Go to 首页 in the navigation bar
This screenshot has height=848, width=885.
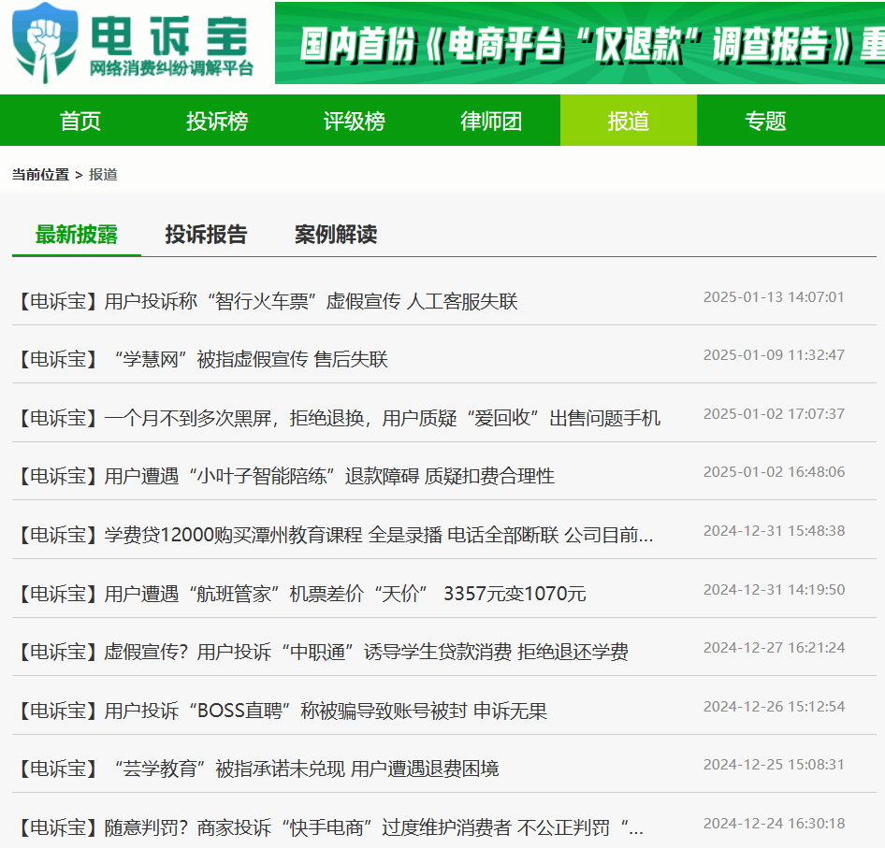click(80, 121)
